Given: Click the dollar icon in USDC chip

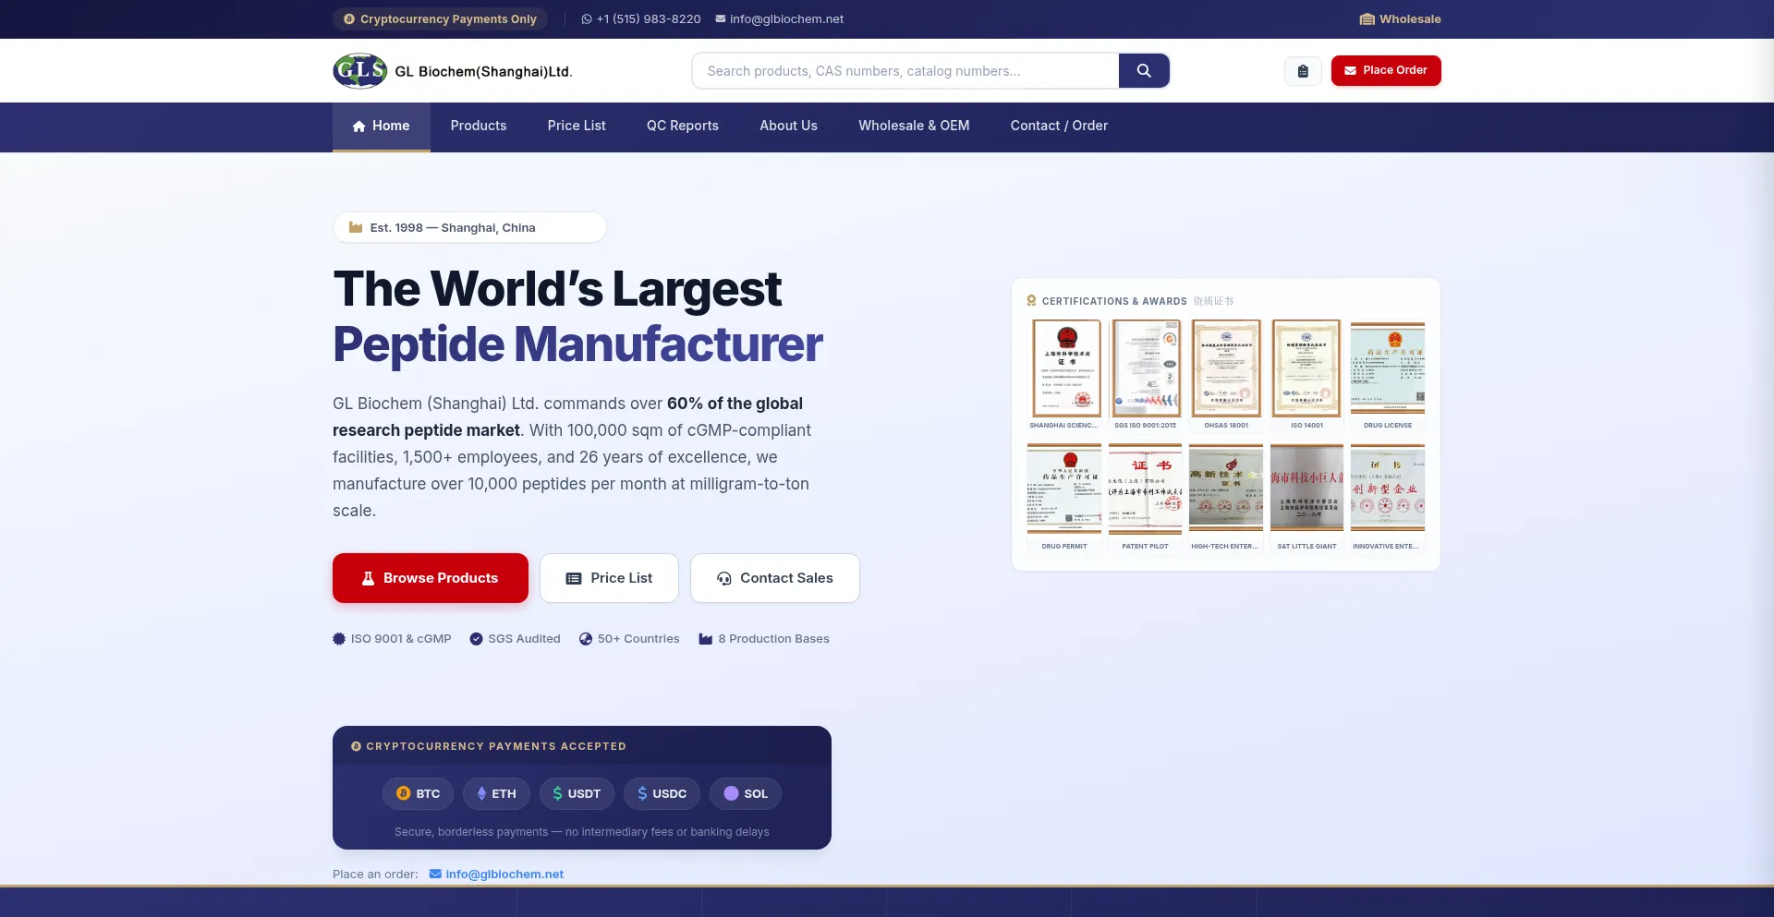Looking at the screenshot, I should (x=642, y=793).
